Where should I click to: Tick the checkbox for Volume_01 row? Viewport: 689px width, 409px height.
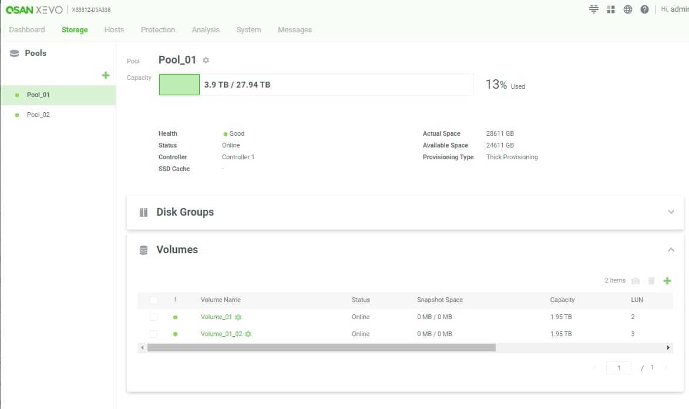click(x=153, y=317)
